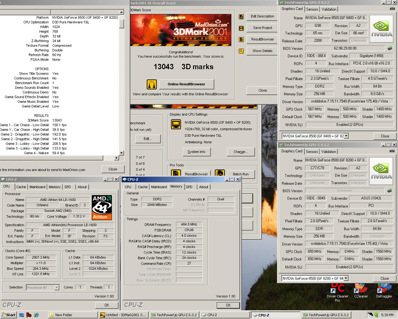
Task: Switch to Sensors tab in top GPU-Z window
Action: tap(312, 9)
